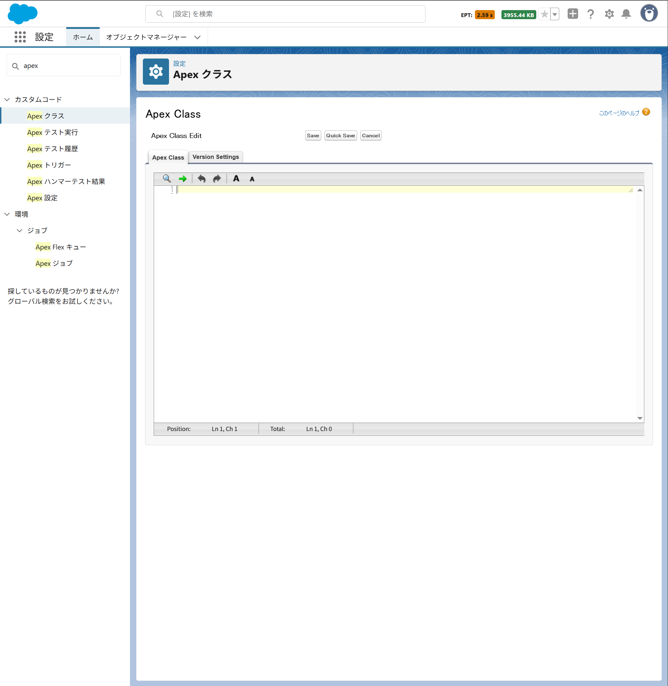Open the App Launcher grid

(x=20, y=37)
